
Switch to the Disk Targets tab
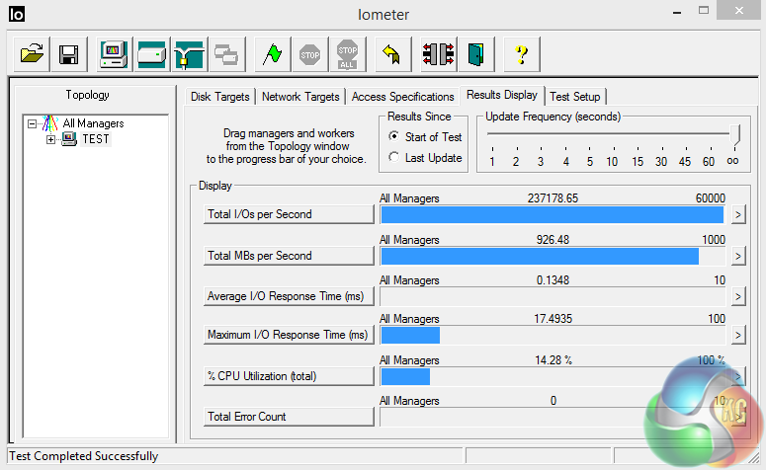(219, 97)
